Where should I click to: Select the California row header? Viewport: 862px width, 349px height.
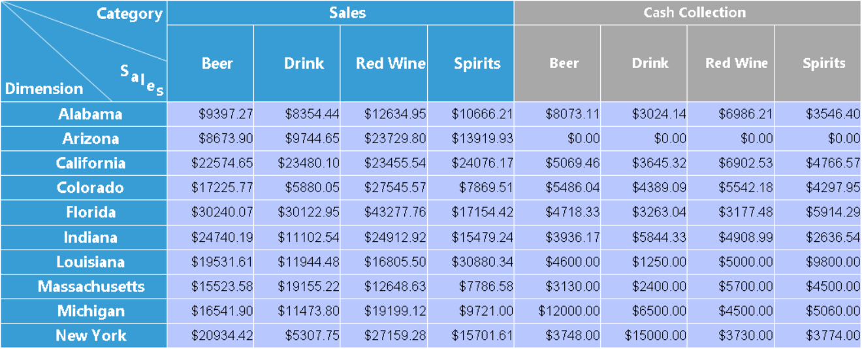point(90,163)
